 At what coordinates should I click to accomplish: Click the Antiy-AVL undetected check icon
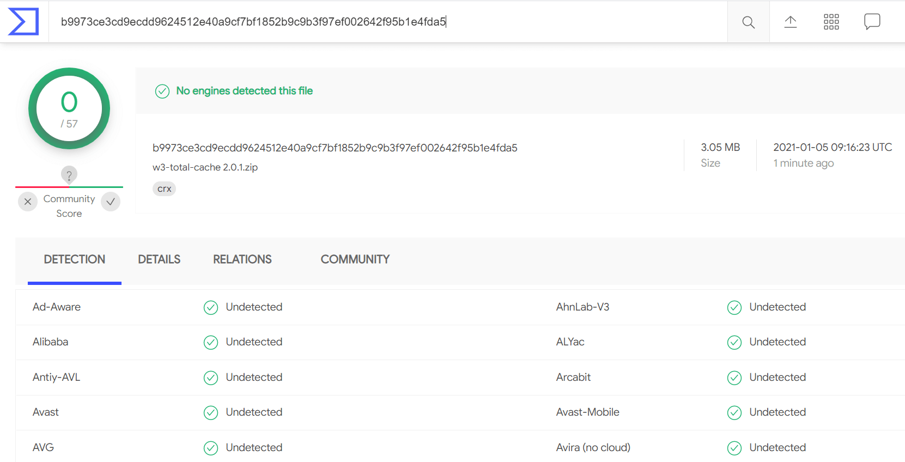coord(211,378)
